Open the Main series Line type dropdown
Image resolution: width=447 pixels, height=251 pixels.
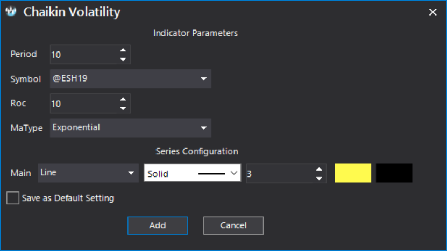tap(88, 173)
